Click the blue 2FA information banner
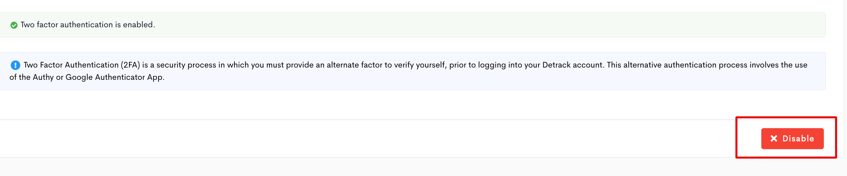Image resolution: width=847 pixels, height=176 pixels. point(413,71)
